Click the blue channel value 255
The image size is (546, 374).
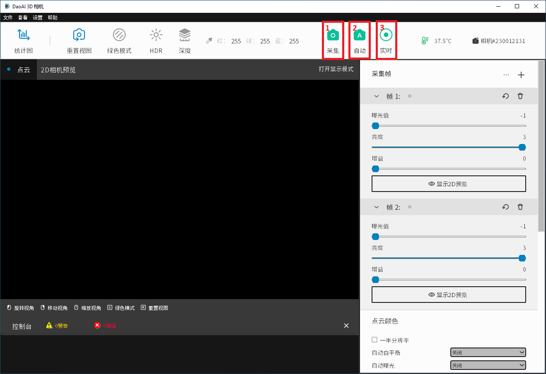294,41
